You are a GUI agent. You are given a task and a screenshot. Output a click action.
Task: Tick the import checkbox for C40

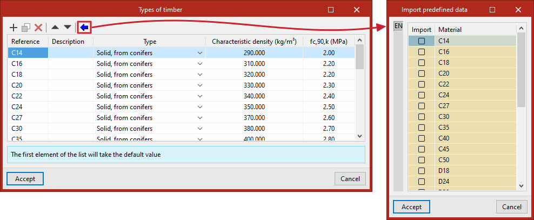[x=422, y=138]
